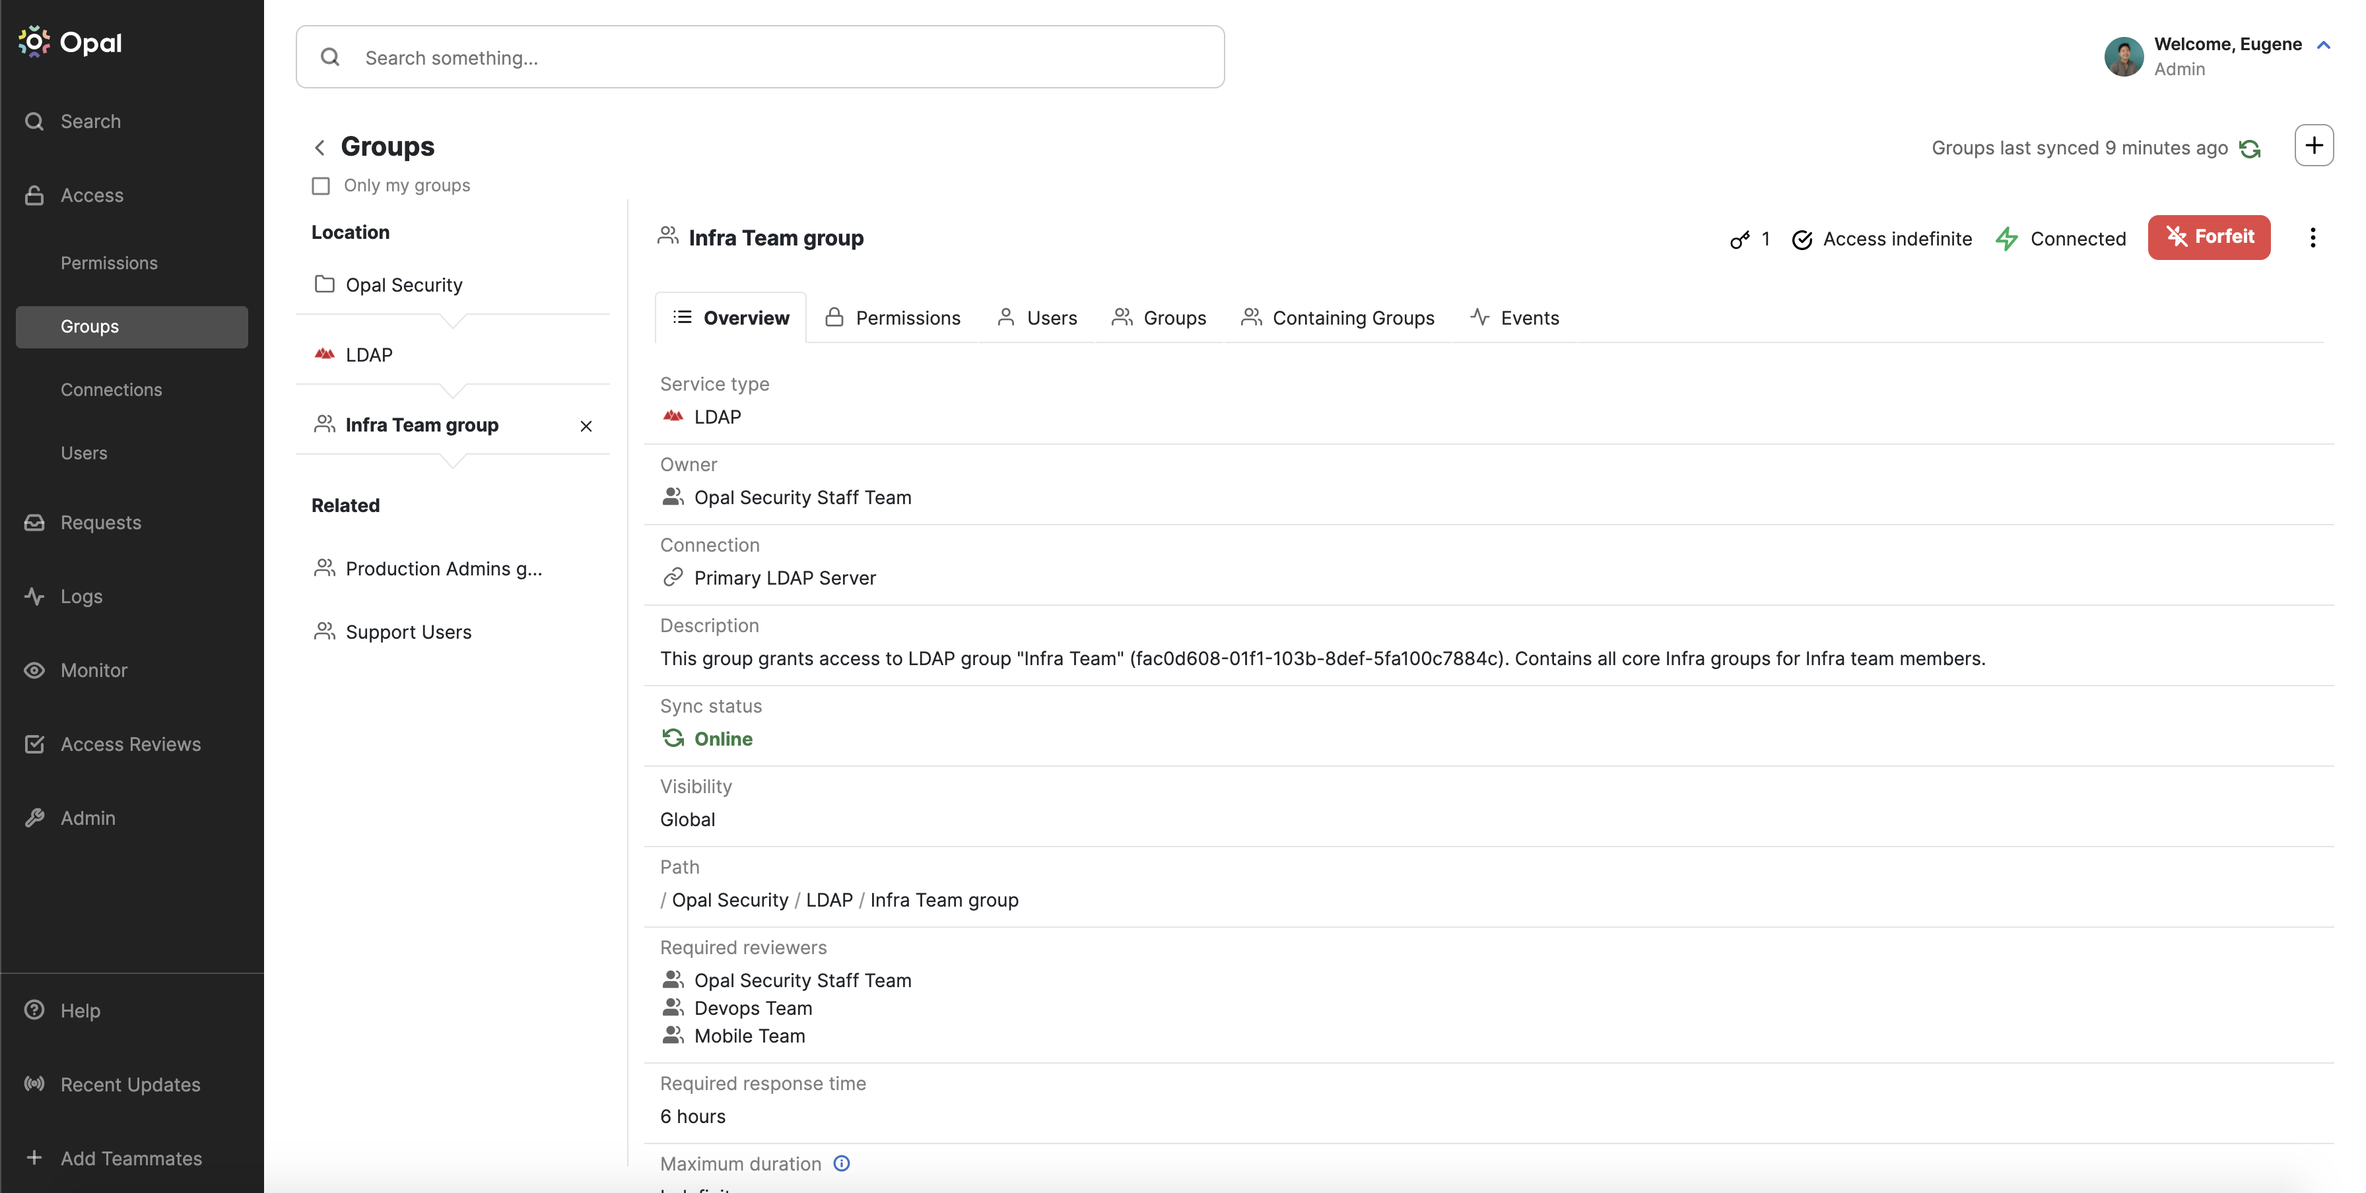
Task: Click the Maximum duration info icon
Action: 841,1163
